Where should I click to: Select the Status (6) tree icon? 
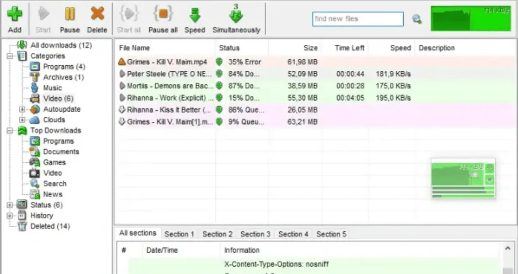click(x=22, y=205)
